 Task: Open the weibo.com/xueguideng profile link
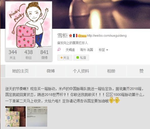107,36
